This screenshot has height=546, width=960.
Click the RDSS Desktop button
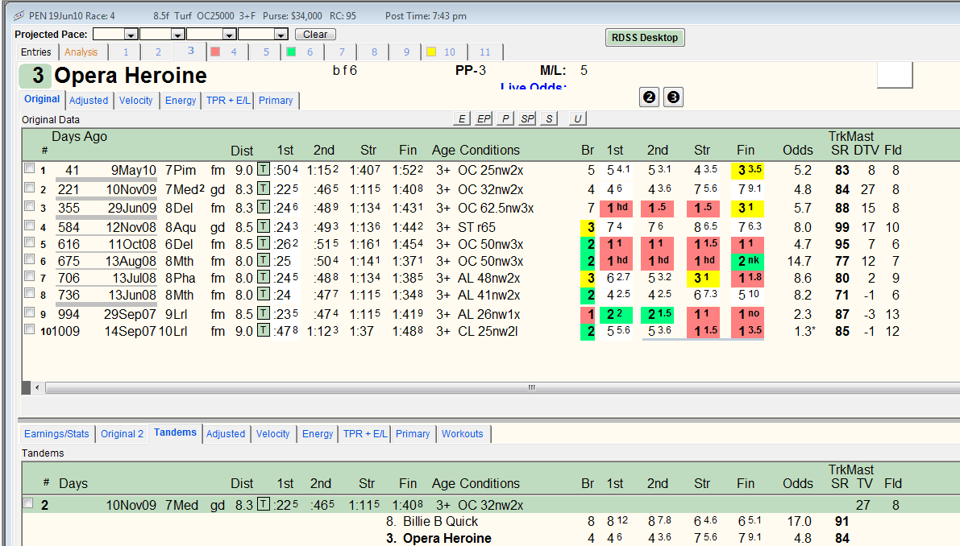pos(645,37)
